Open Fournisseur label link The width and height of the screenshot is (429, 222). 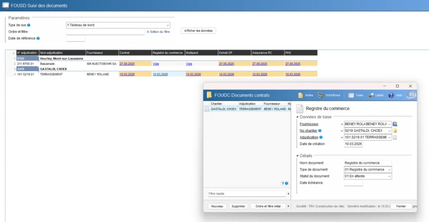click(x=309, y=124)
